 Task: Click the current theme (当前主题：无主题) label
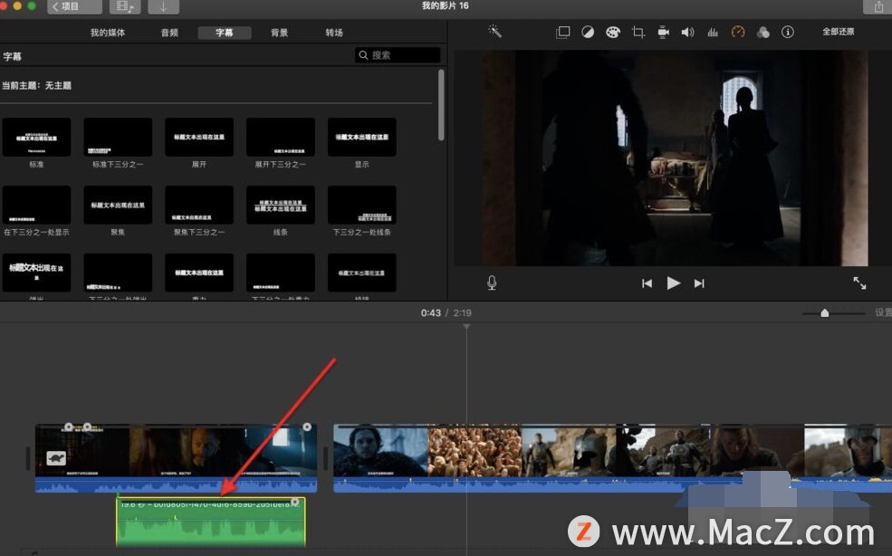pos(37,85)
